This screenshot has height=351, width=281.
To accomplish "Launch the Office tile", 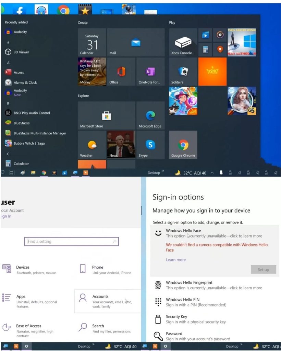I will click(x=121, y=72).
